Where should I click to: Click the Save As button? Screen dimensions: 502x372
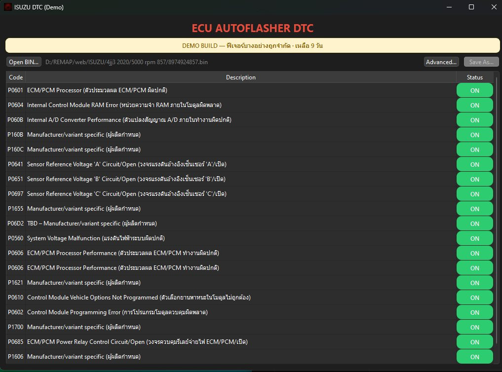pos(481,62)
